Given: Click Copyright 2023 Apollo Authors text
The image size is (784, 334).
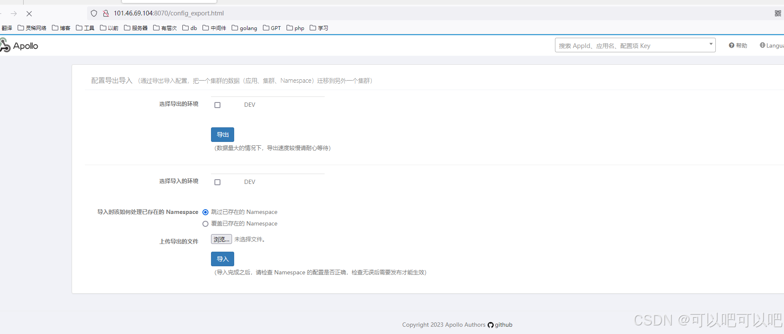Looking at the screenshot, I should (444, 325).
